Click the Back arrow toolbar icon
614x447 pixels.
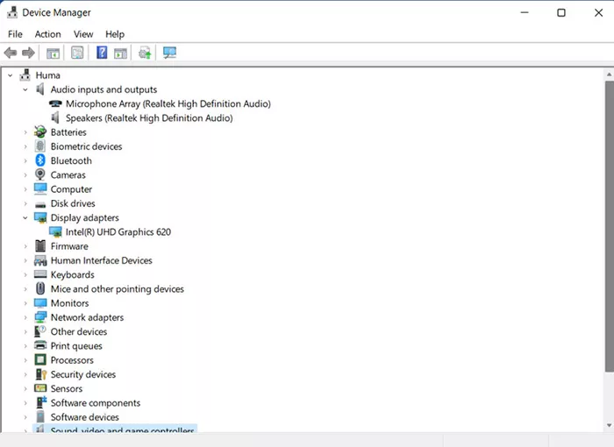tap(11, 53)
